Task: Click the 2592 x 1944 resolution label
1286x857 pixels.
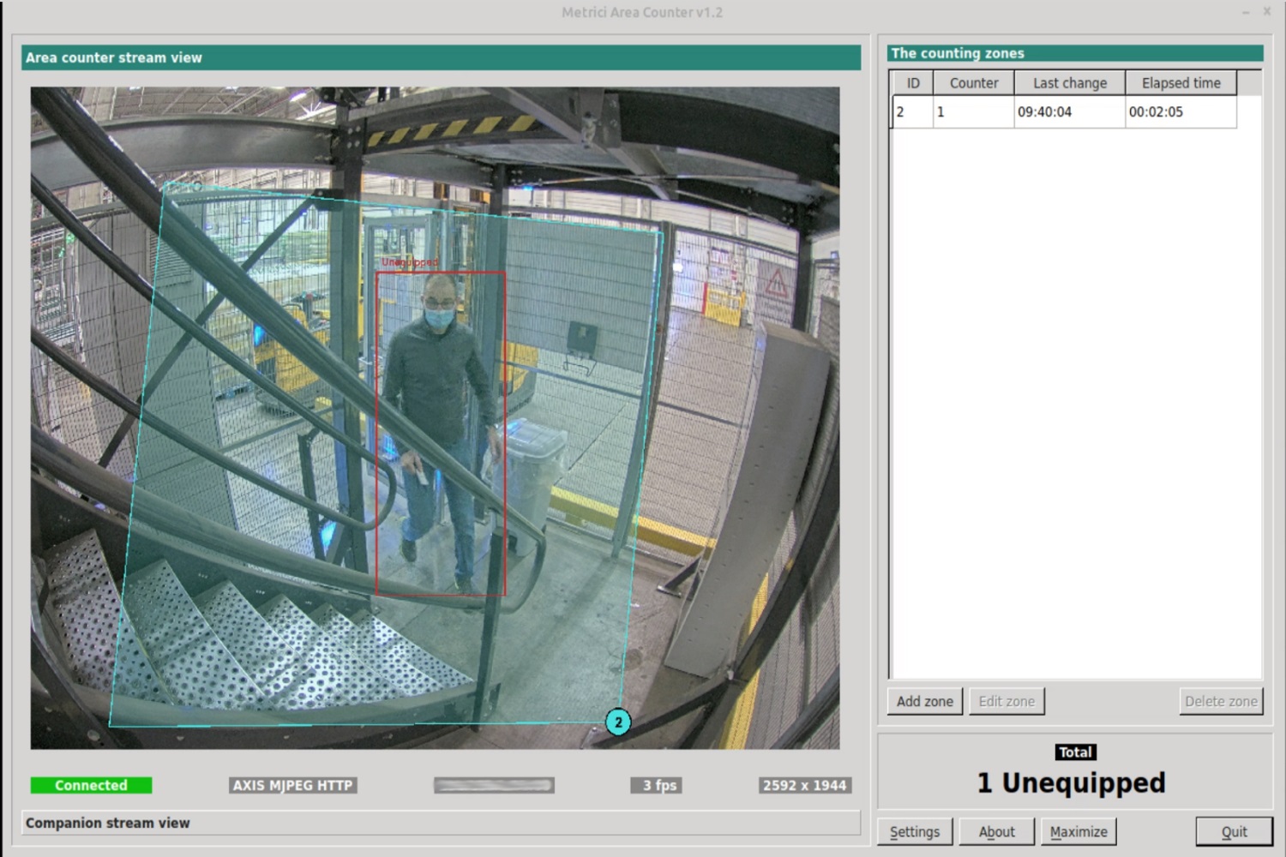Action: pos(804,785)
